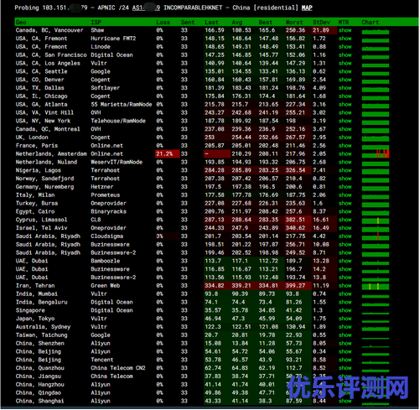420x410 pixels.
Task: Click the AS number link in header
Action: click(x=146, y=8)
